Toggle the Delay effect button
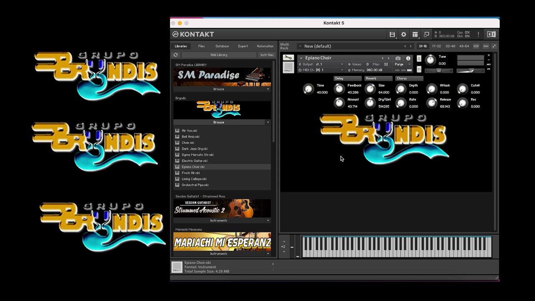Viewport: 535px width, 301px height. coord(347,78)
